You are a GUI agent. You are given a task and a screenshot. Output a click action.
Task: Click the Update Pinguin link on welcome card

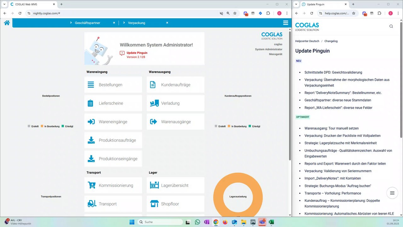tap(137, 53)
